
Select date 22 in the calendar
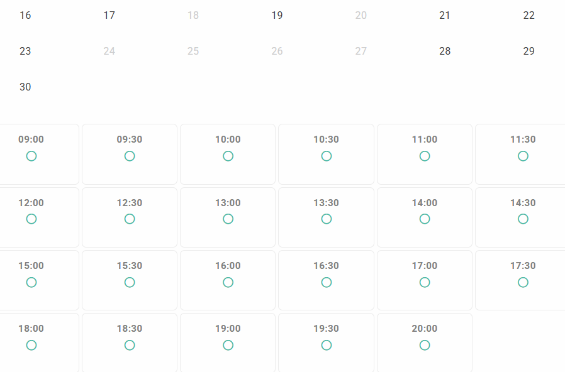pyautogui.click(x=529, y=15)
